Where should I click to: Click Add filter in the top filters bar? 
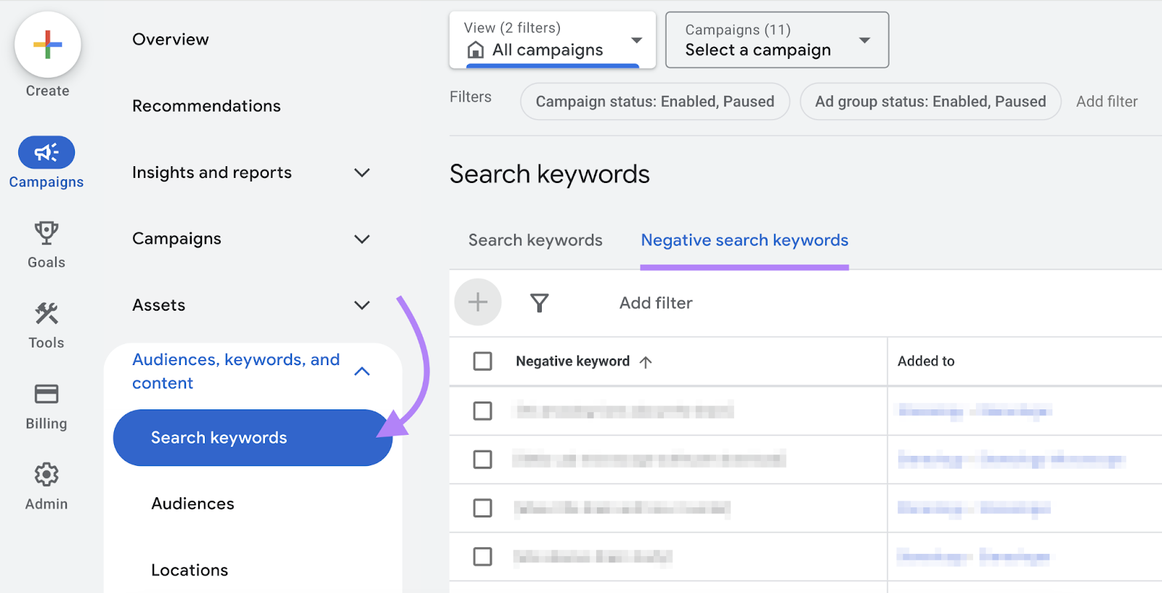click(1107, 102)
